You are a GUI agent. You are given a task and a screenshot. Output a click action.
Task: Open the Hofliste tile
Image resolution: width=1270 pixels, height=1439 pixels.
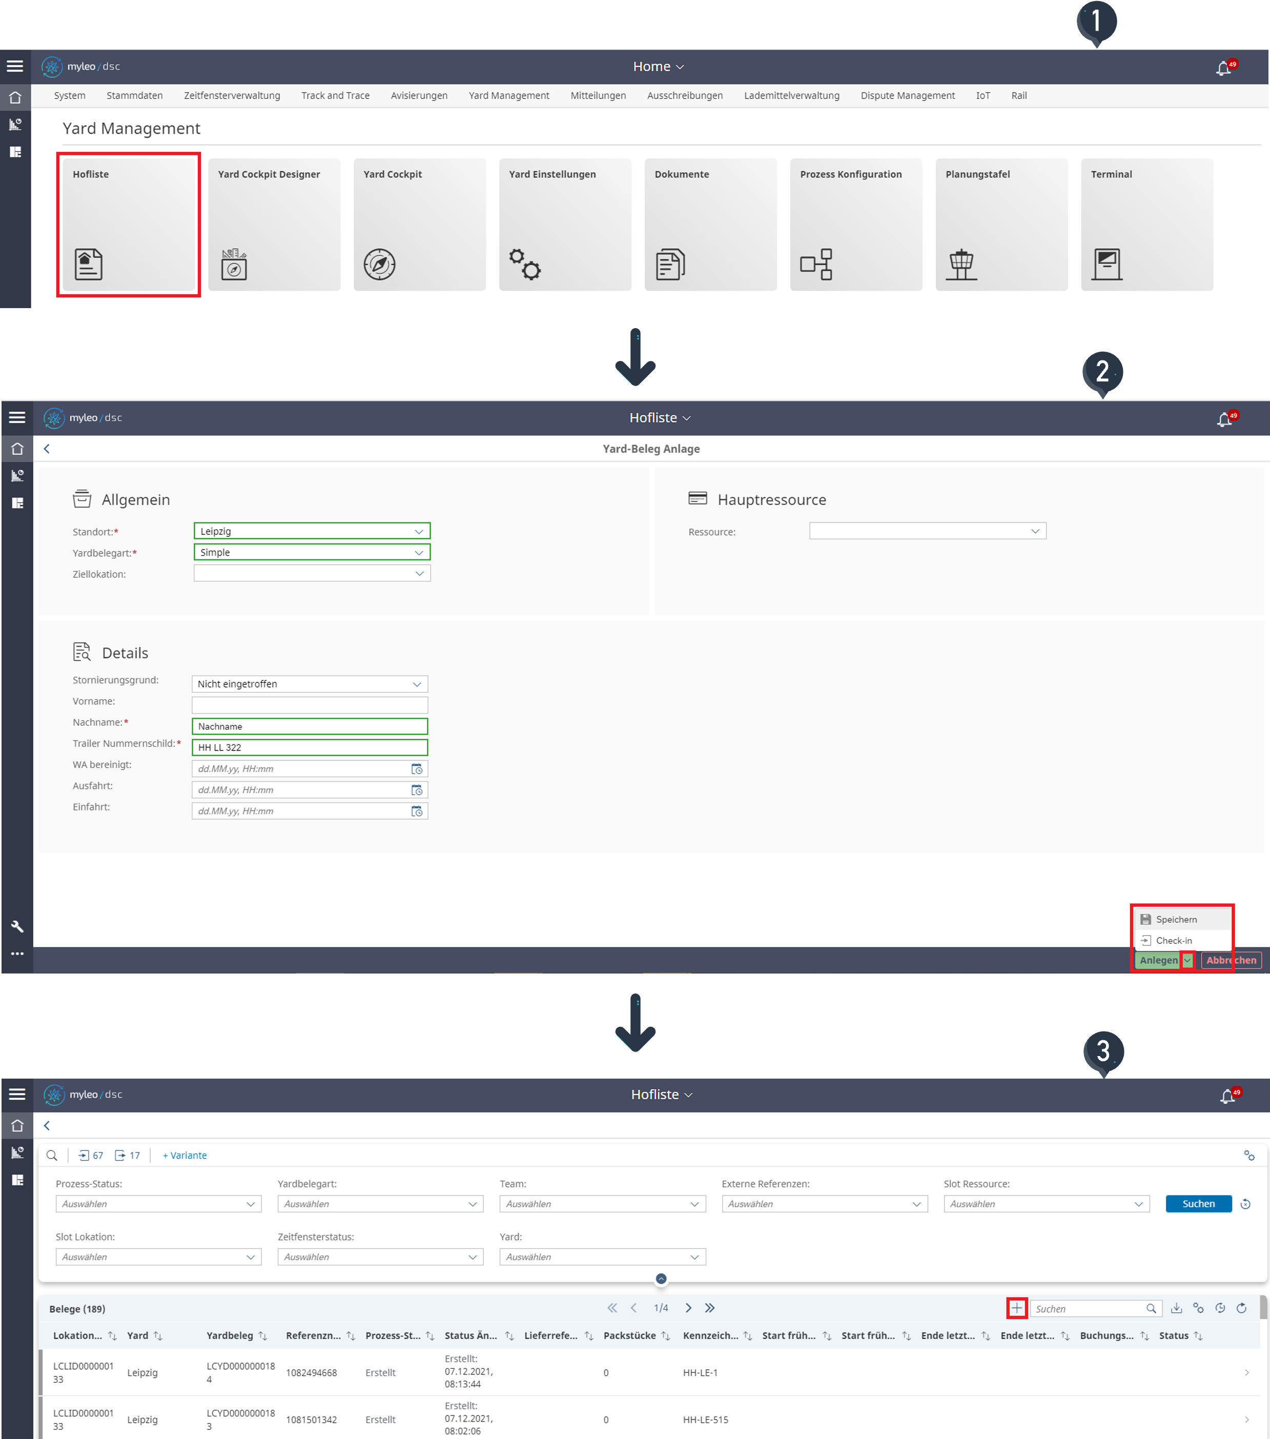128,224
